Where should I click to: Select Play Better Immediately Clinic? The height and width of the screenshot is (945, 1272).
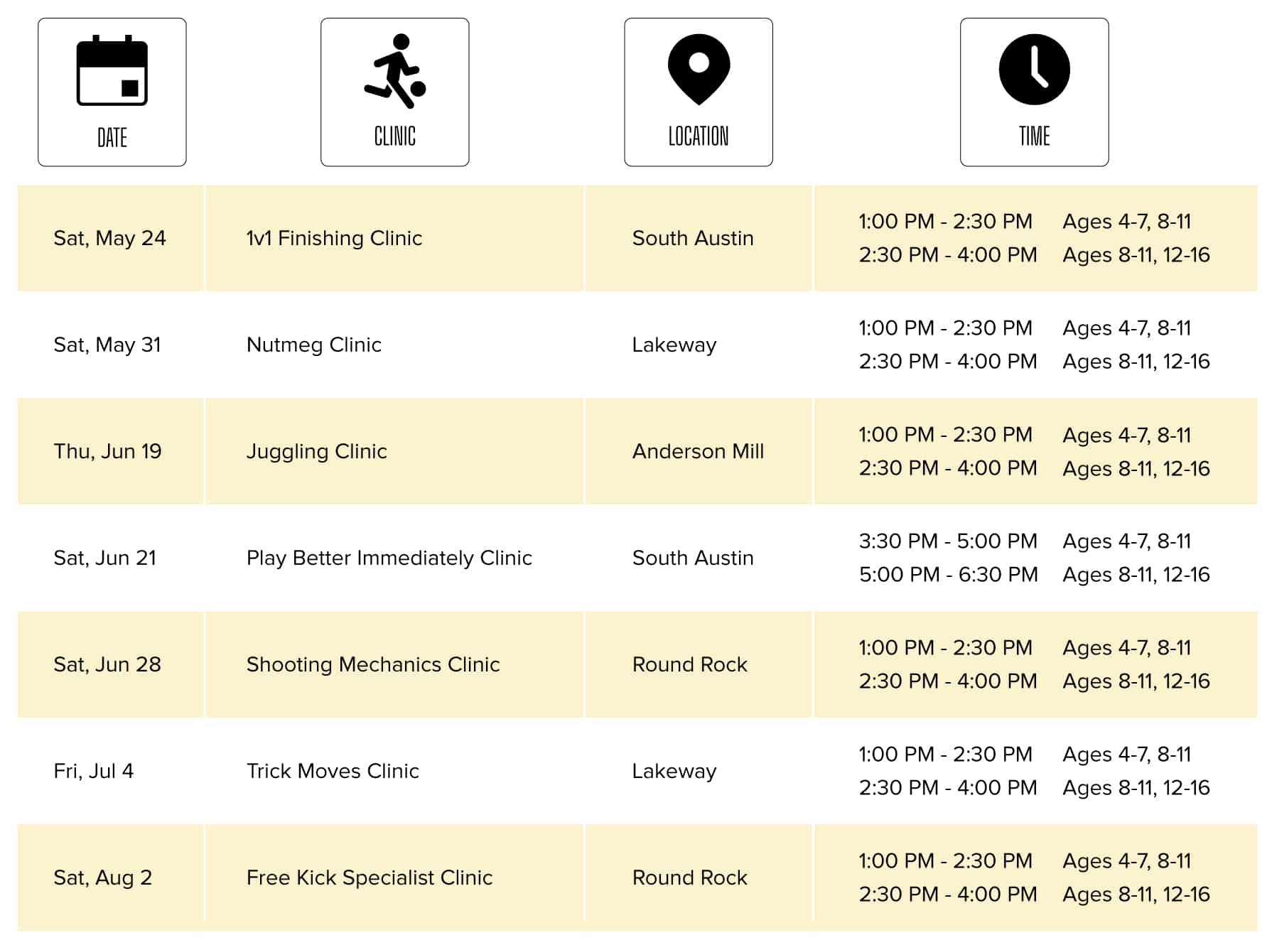click(389, 558)
